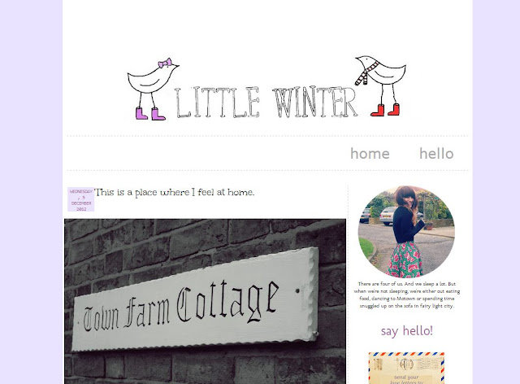Open post titled 'This is a place where I feel at home'
Image resolution: width=520 pixels, height=384 pixels.
click(175, 192)
